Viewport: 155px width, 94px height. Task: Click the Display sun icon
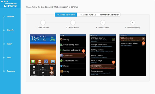pos(61,39)
